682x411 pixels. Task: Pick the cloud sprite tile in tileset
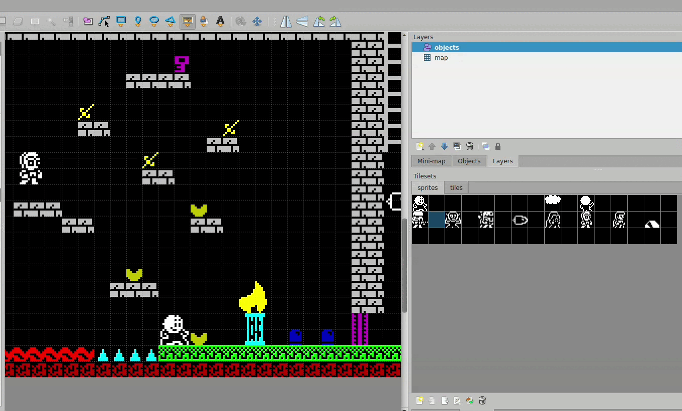click(x=552, y=200)
